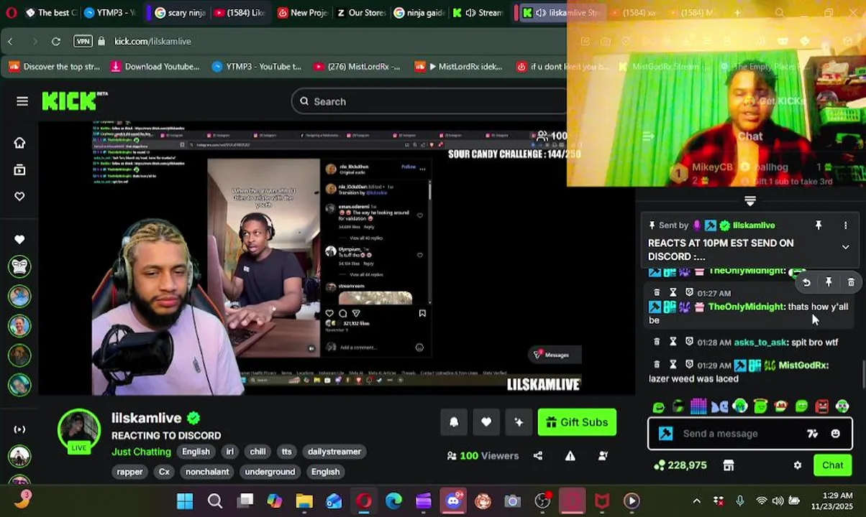Open lilskamlive channel avatar with LIVE badge
Image resolution: width=866 pixels, height=517 pixels.
pyautogui.click(x=79, y=432)
